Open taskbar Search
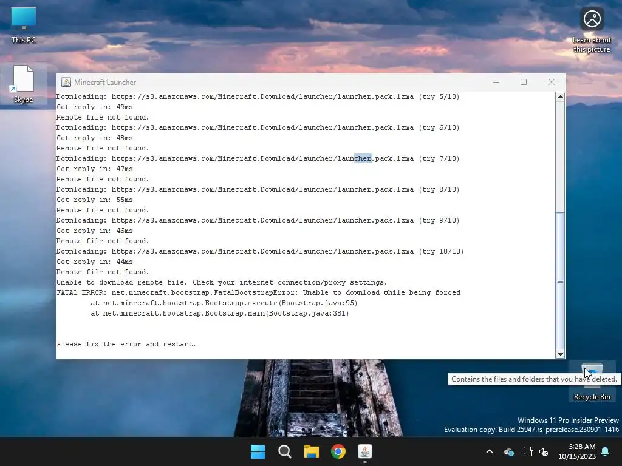Viewport: 622px width, 466px height. (285, 451)
